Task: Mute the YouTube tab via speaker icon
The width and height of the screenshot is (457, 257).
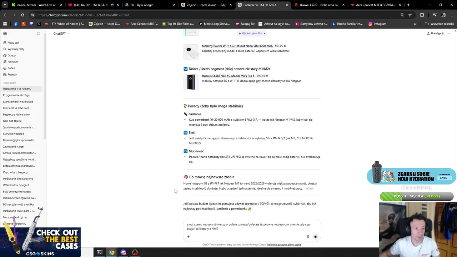Action: (x=112, y=5)
